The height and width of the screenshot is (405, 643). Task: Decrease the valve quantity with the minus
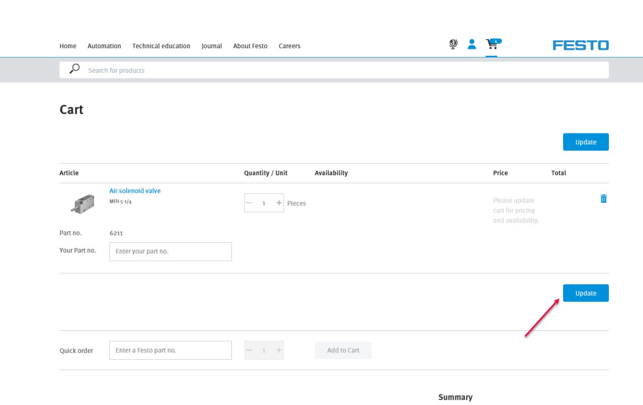point(249,203)
